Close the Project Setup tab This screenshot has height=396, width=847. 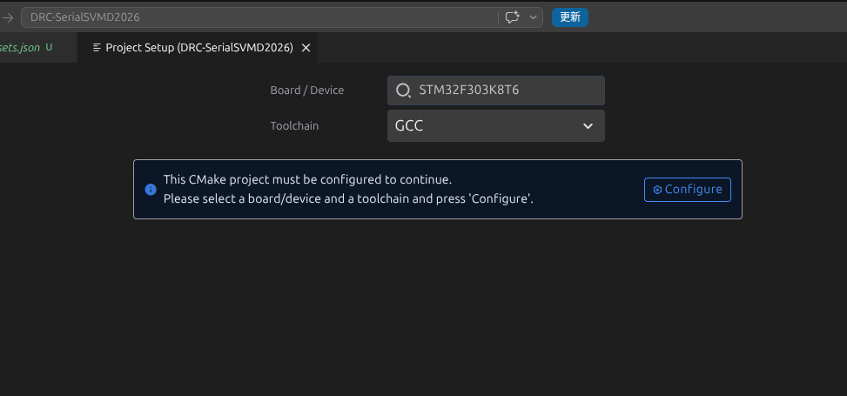click(x=306, y=48)
